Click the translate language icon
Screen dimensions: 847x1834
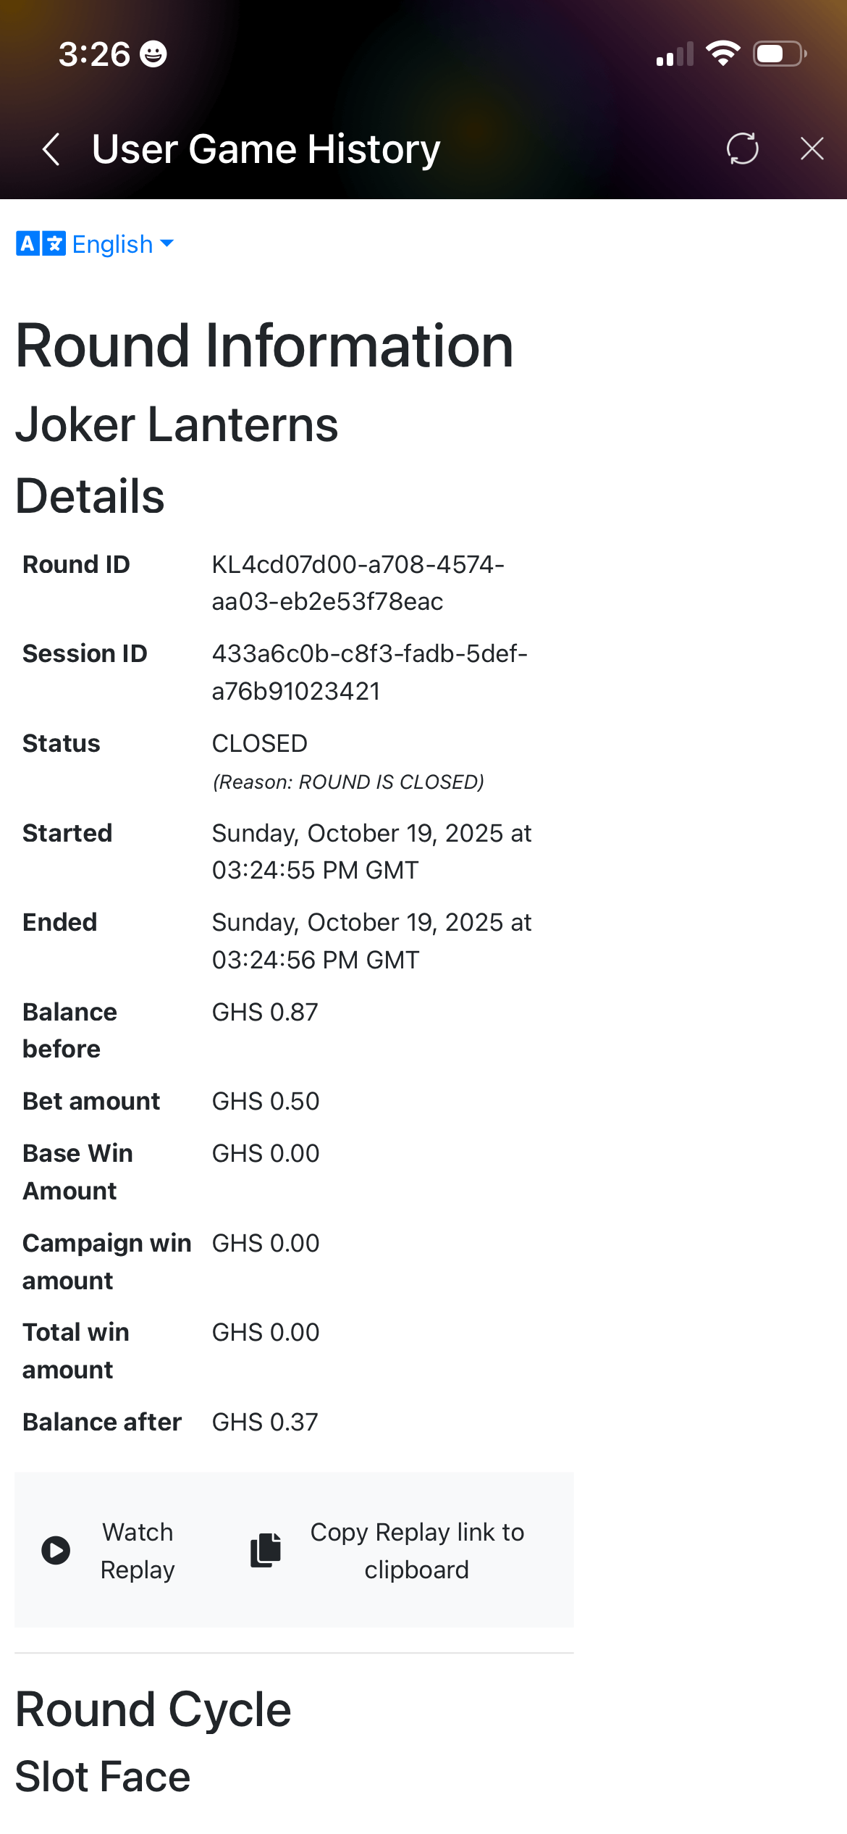[x=41, y=244]
